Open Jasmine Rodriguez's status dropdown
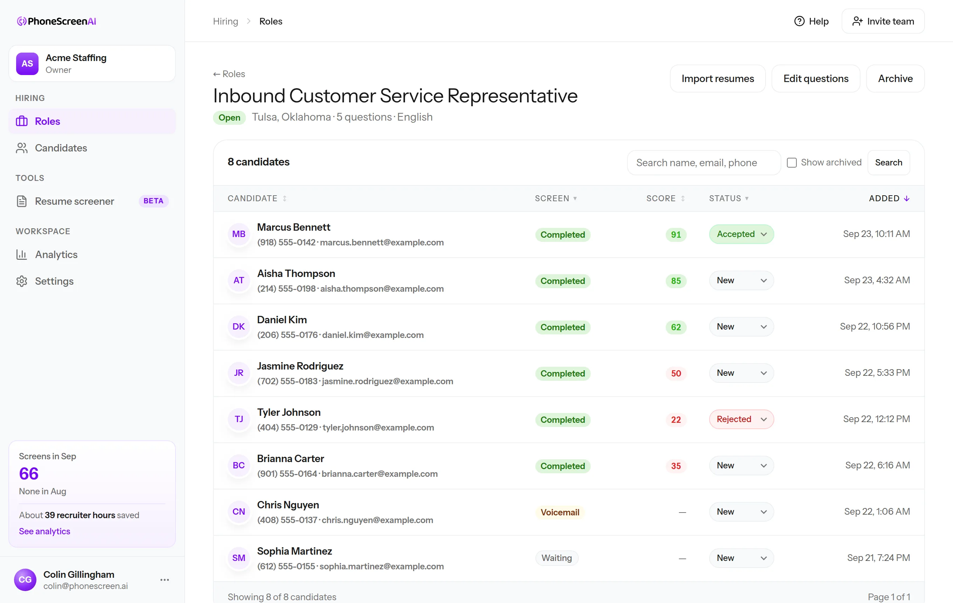 pyautogui.click(x=741, y=373)
